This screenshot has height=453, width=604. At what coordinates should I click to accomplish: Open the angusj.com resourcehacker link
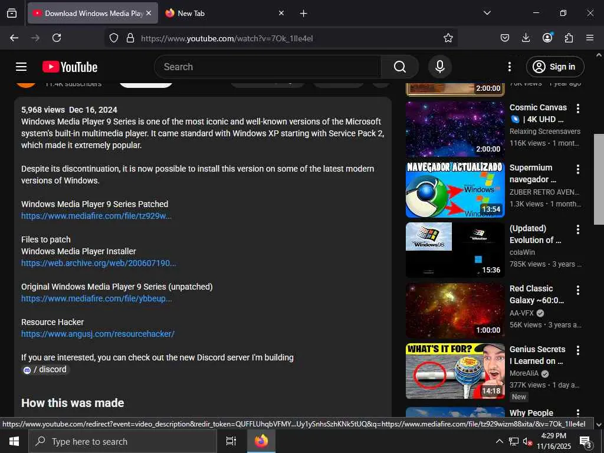[x=98, y=334]
